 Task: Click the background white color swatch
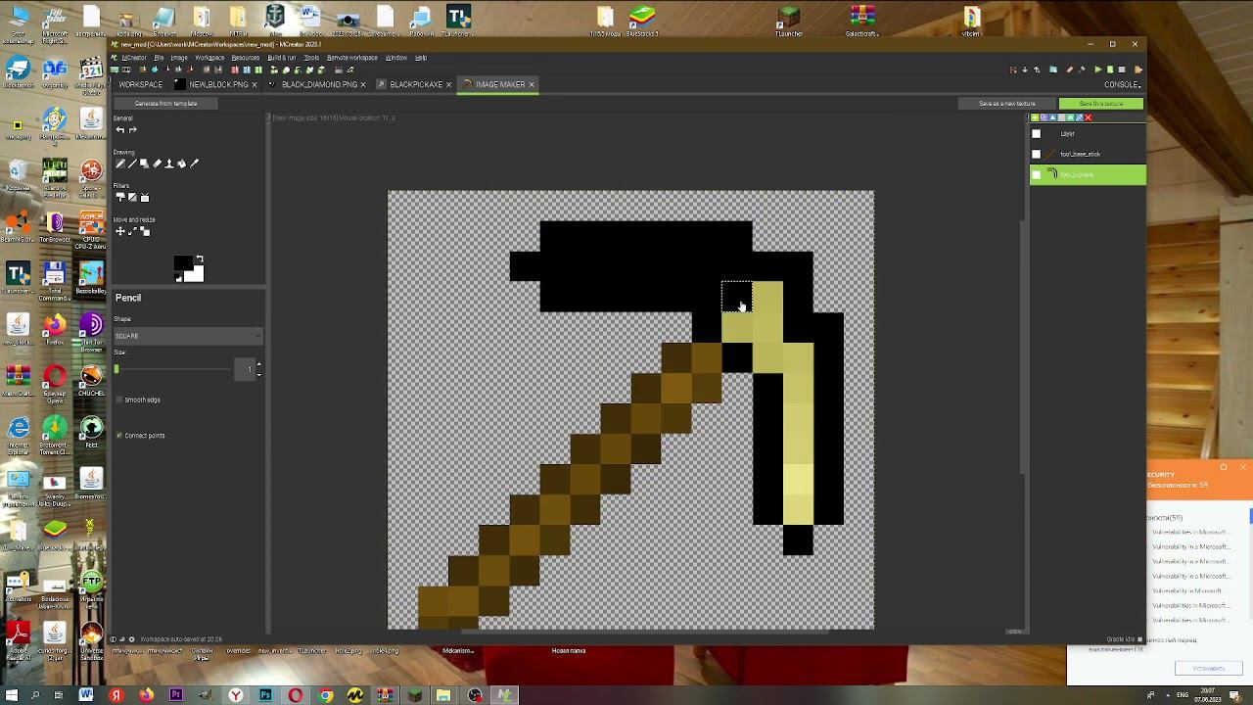click(195, 274)
